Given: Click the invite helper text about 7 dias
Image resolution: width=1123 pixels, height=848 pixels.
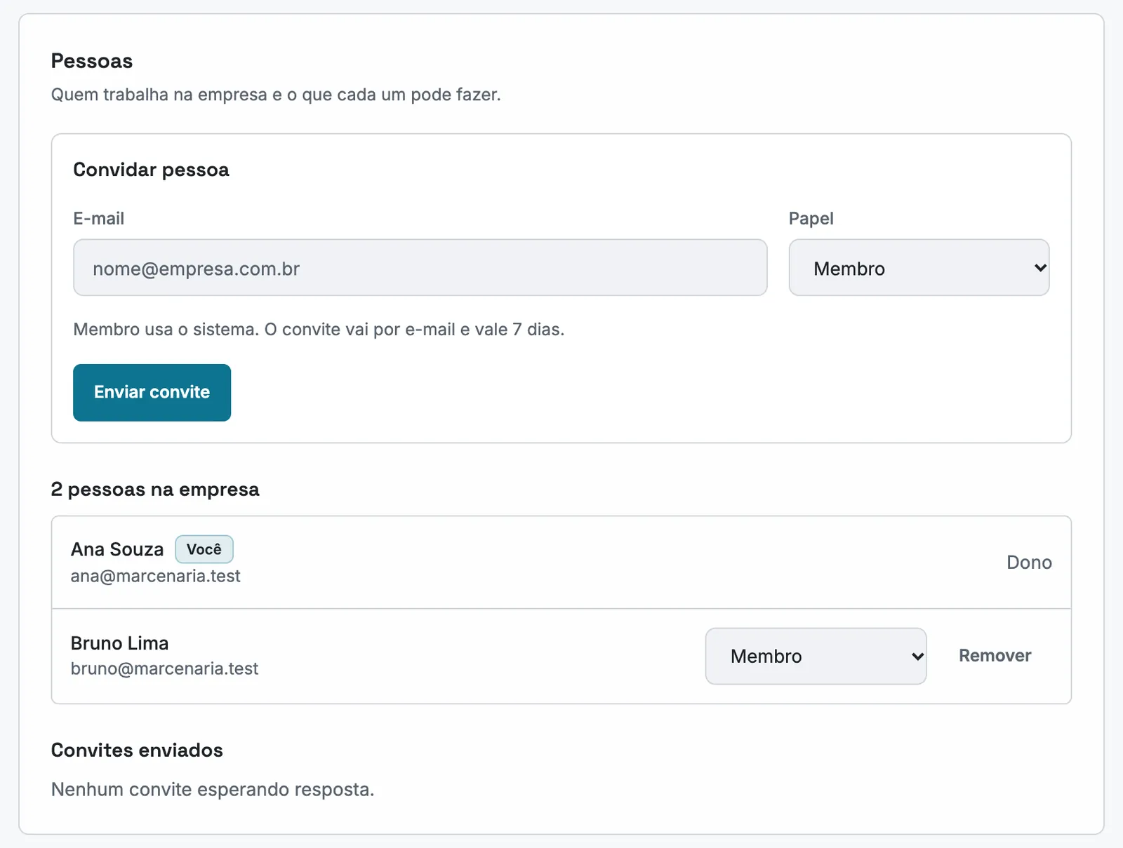Looking at the screenshot, I should coord(319,330).
